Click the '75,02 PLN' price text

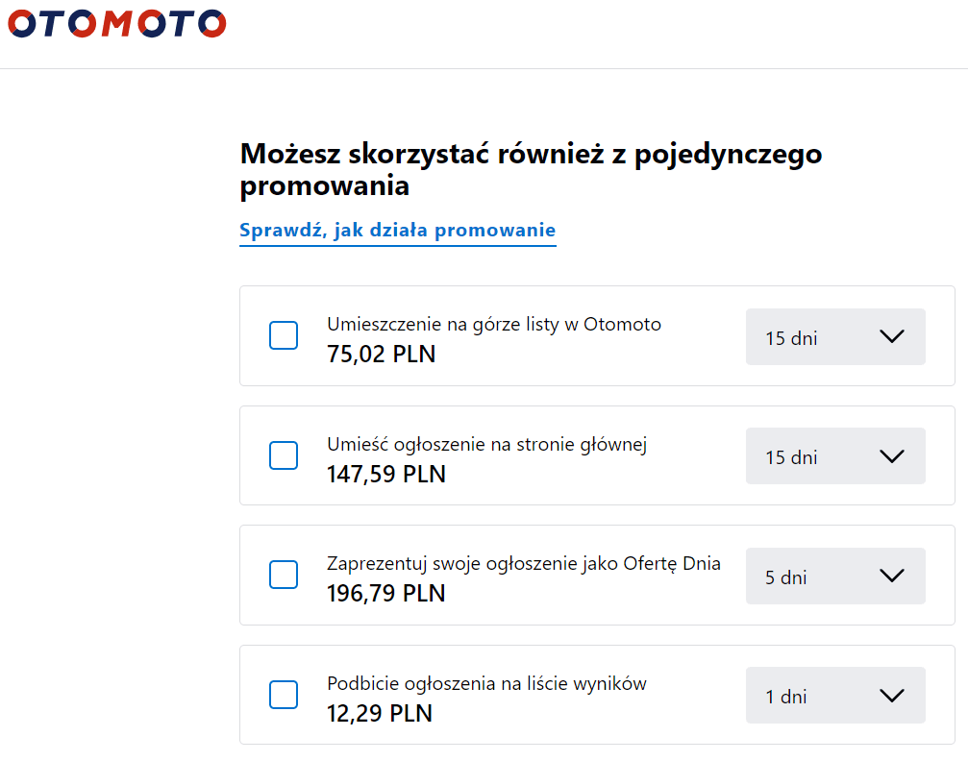[381, 354]
